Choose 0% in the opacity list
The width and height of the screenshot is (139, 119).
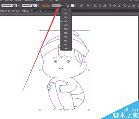[x=66, y=9]
